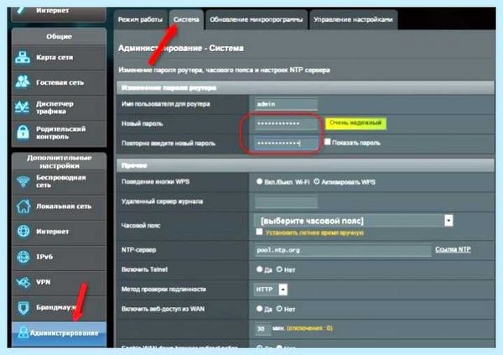Click the Guest Network (Гостевая сеть) icon

23,82
